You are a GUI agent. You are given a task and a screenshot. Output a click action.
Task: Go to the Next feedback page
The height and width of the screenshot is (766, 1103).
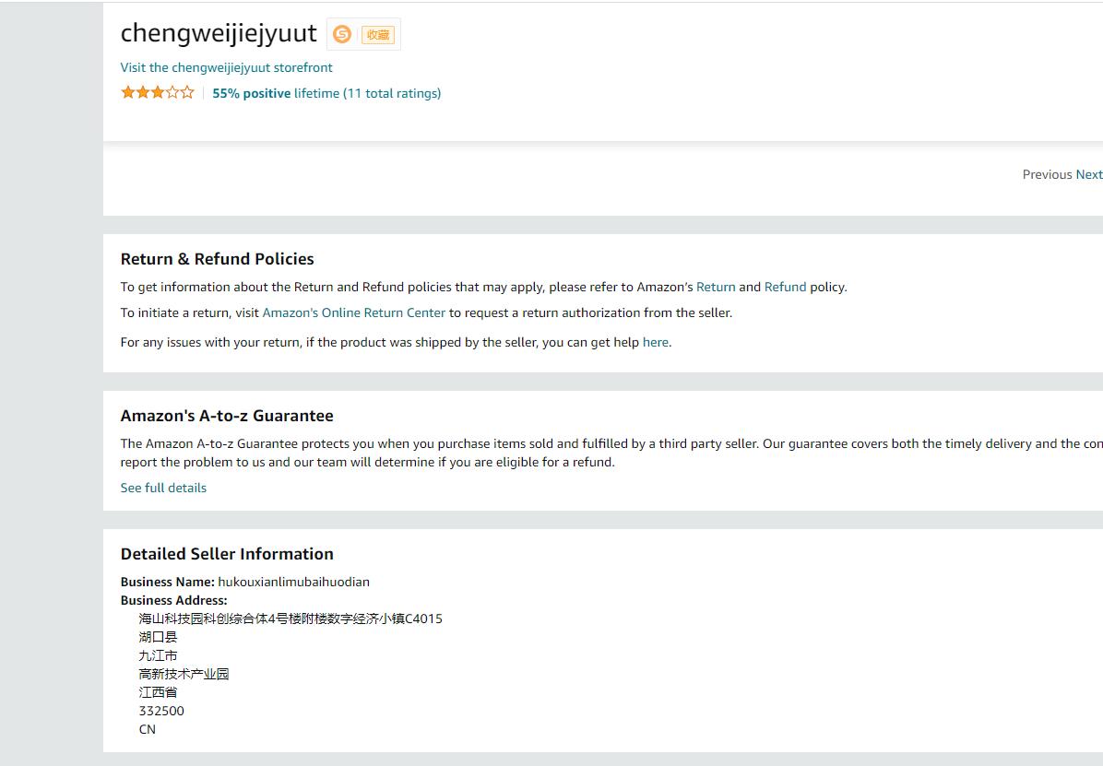1088,174
